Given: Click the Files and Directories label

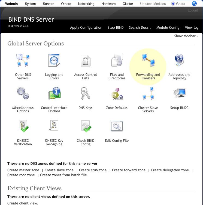Looking at the screenshot, I should pos(117,76).
